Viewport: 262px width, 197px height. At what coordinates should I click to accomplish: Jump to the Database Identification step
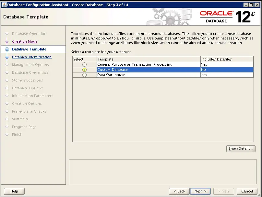(32, 57)
